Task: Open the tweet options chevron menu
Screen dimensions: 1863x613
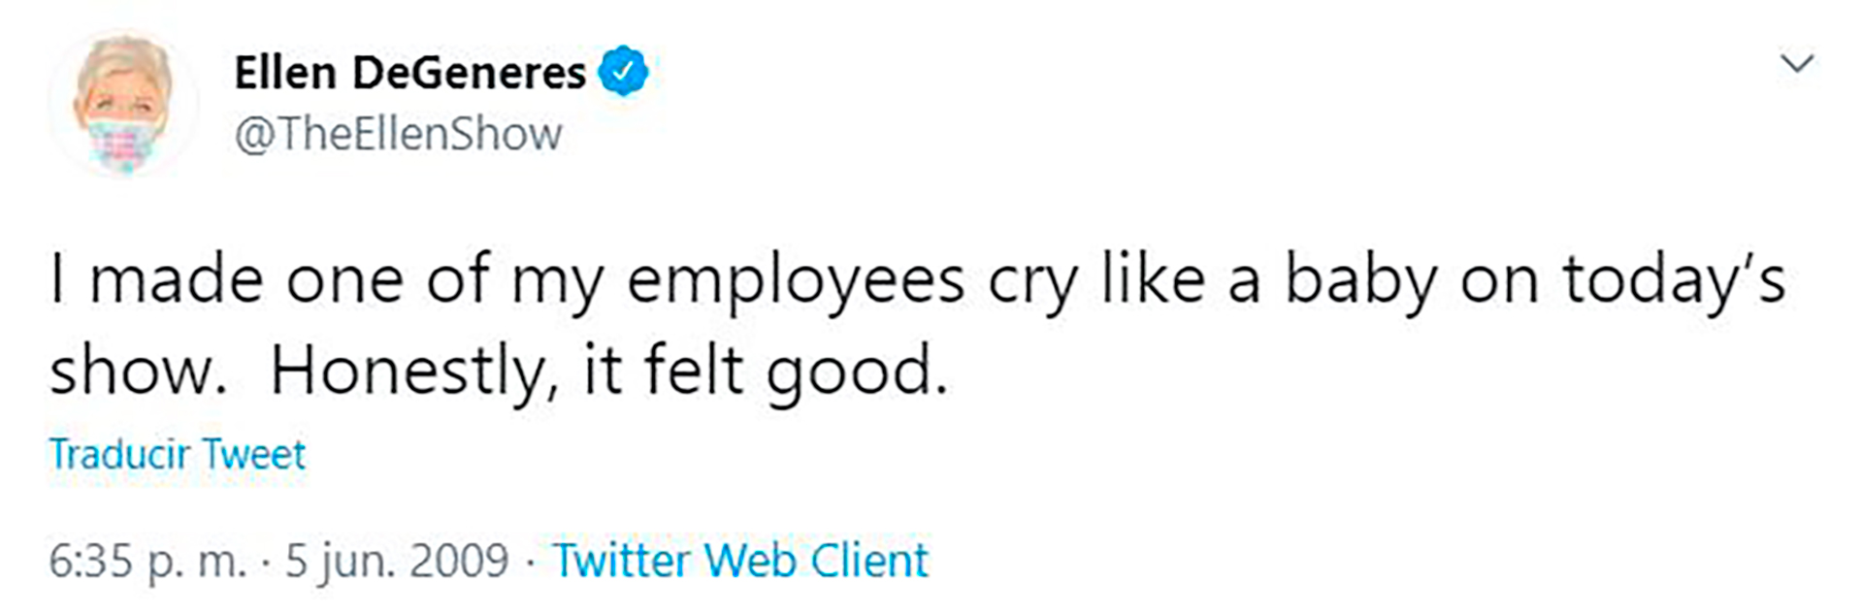Action: click(1797, 64)
